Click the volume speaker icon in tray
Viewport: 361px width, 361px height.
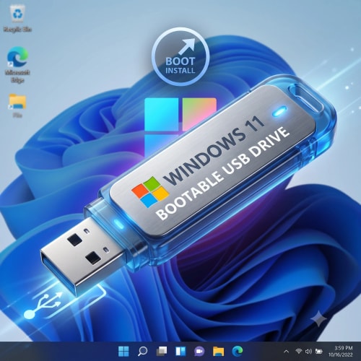coord(308,352)
